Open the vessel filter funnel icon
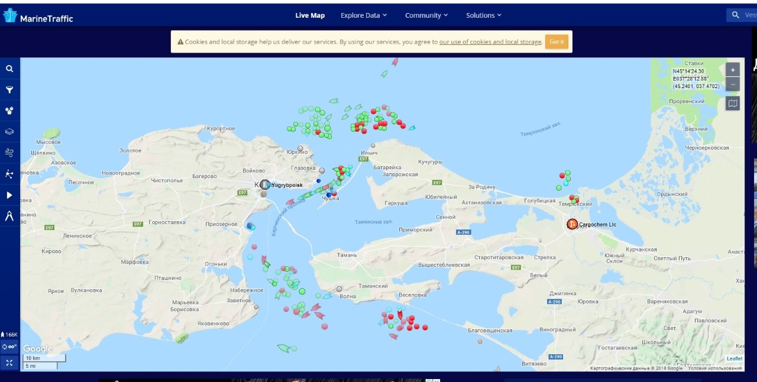 [x=9, y=90]
